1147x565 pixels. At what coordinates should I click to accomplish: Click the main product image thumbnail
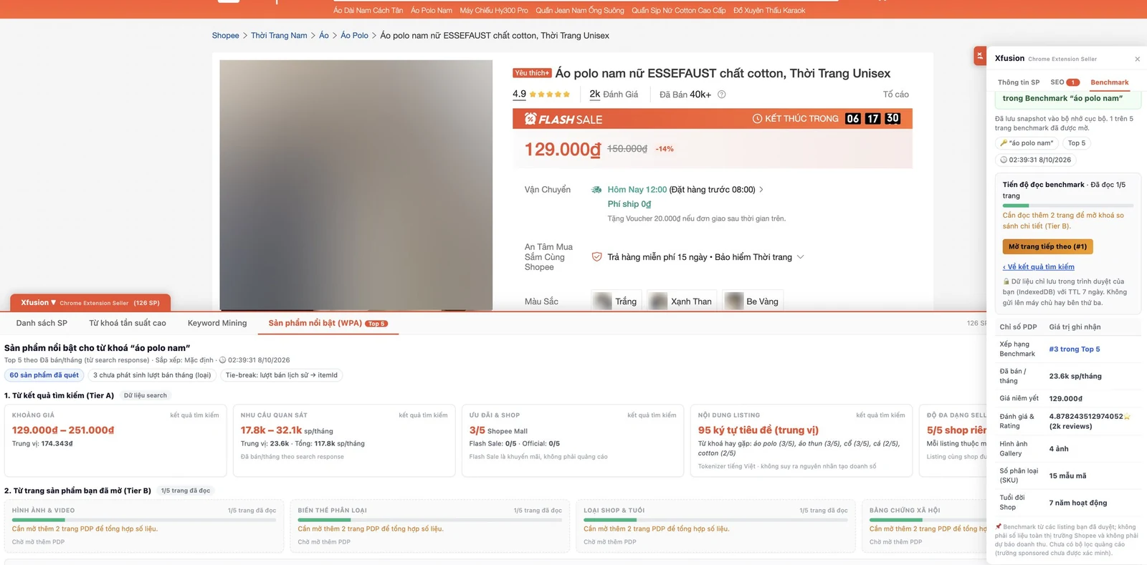[356, 185]
